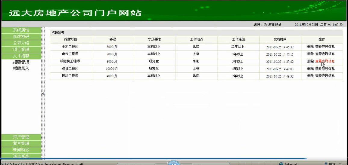Open the 留言管理 menu section
348x165 pixels.
pyautogui.click(x=21, y=144)
